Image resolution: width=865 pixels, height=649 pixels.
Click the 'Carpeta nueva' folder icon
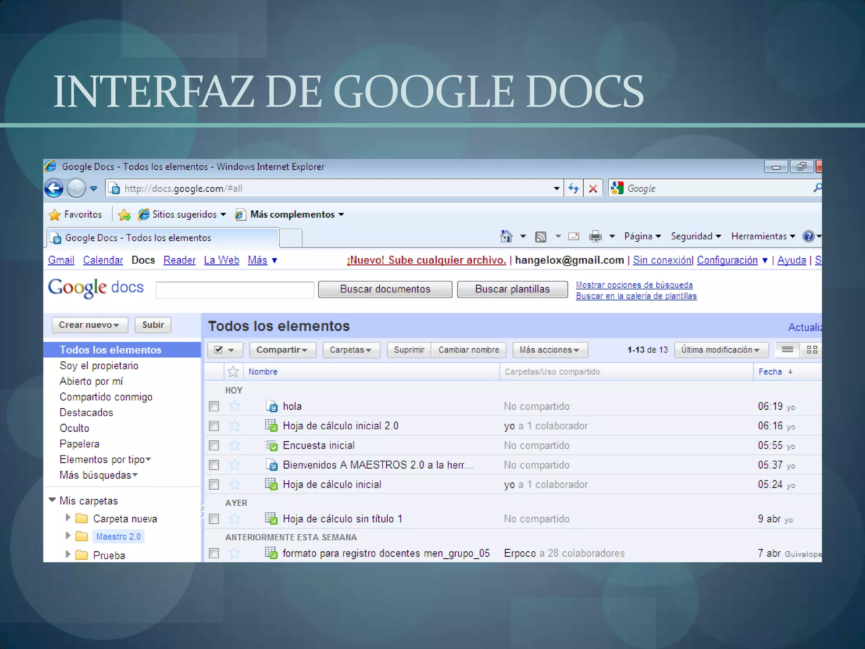pos(82,518)
